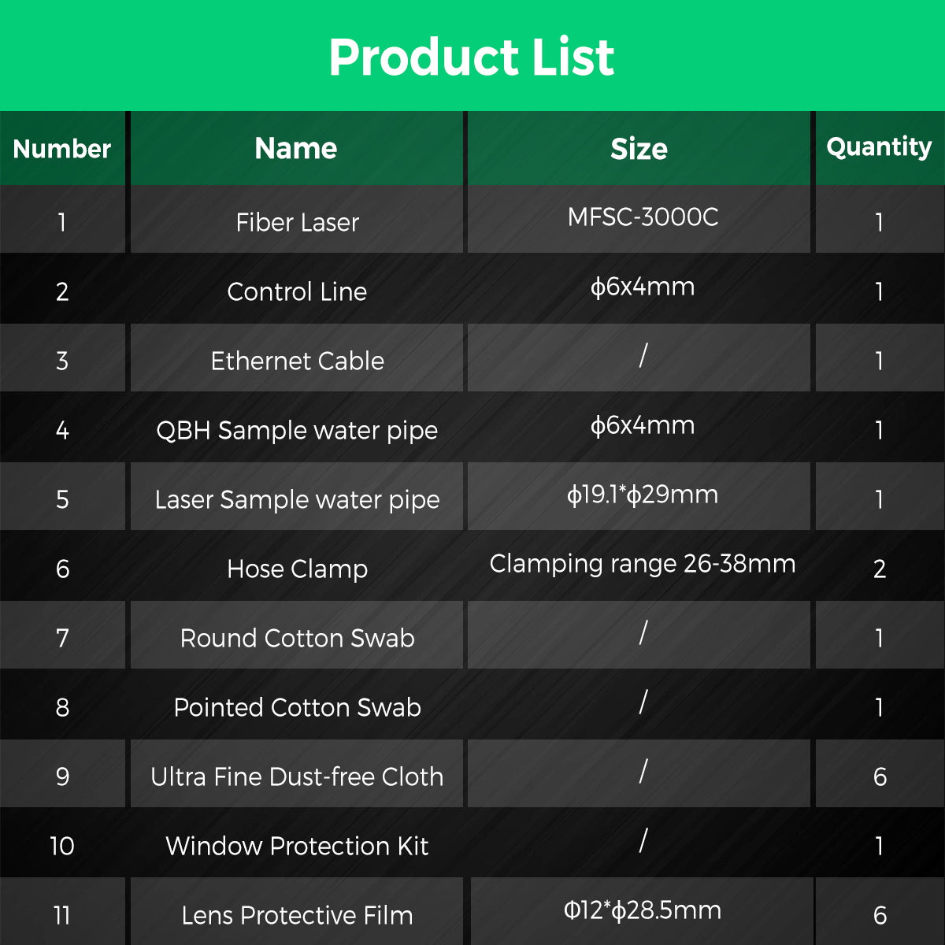This screenshot has width=945, height=945.
Task: Select the Control Line name cell
Action: pyautogui.click(x=297, y=292)
